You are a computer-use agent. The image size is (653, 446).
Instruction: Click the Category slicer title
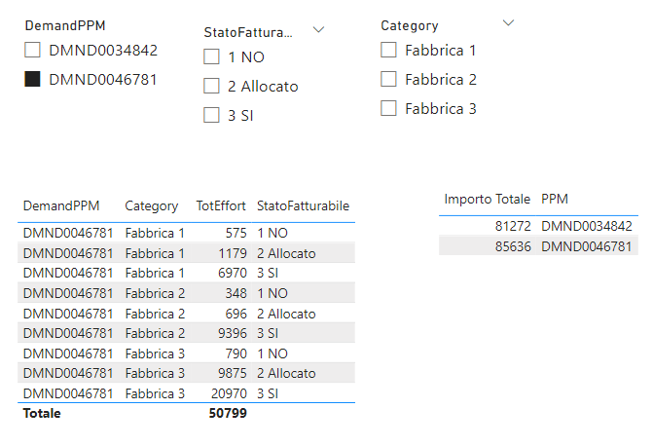[x=410, y=26]
